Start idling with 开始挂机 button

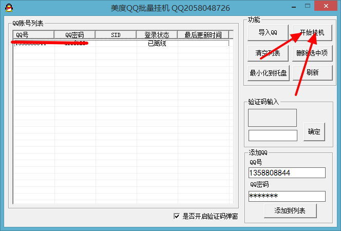pyautogui.click(x=312, y=32)
